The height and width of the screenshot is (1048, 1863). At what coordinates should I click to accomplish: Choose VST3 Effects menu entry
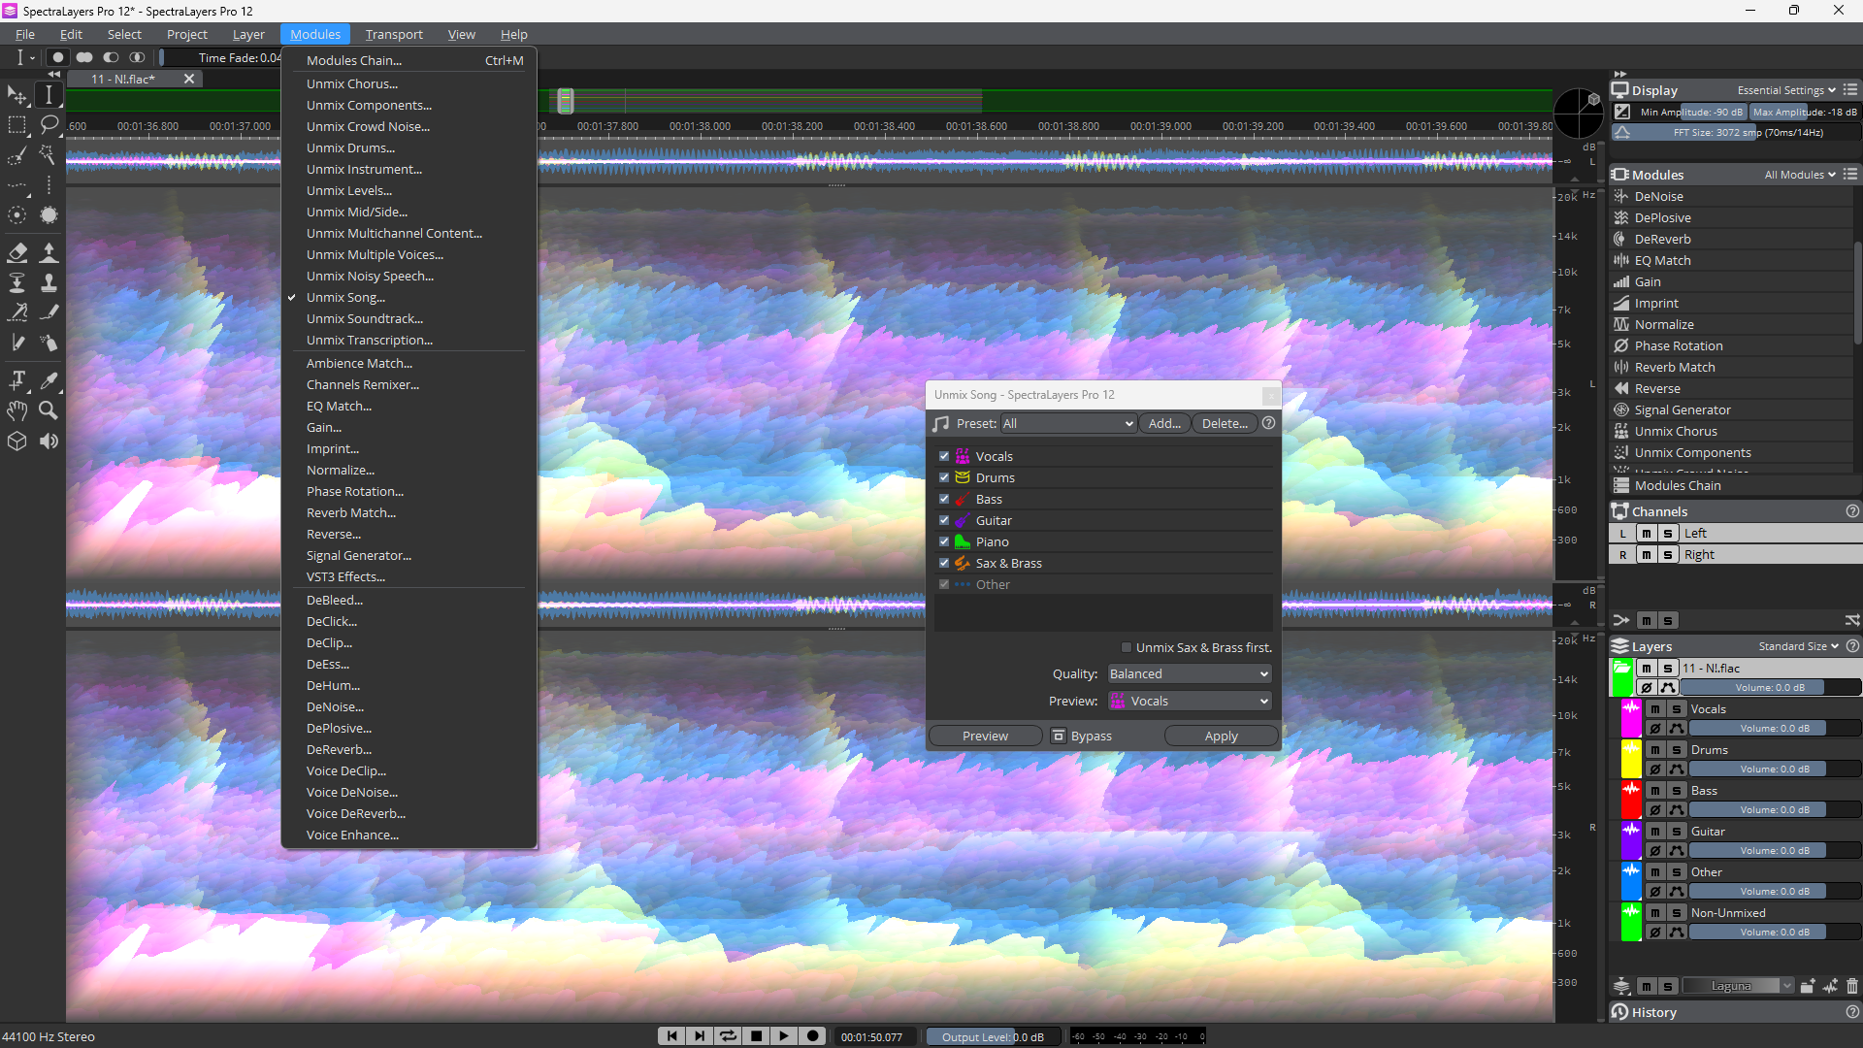(345, 576)
